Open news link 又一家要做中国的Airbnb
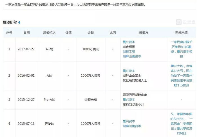Image resolution: width=197 pixels, height=137 pixels. (x=182, y=124)
